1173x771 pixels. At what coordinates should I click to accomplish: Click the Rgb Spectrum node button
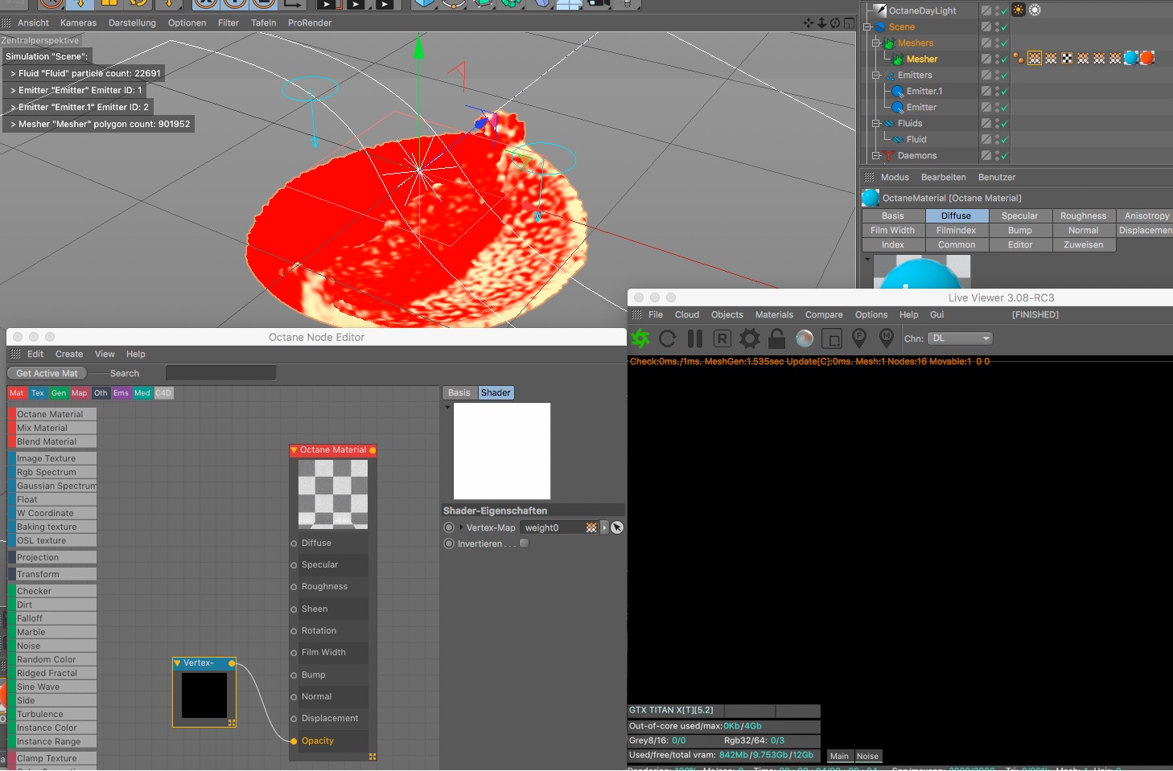click(52, 473)
